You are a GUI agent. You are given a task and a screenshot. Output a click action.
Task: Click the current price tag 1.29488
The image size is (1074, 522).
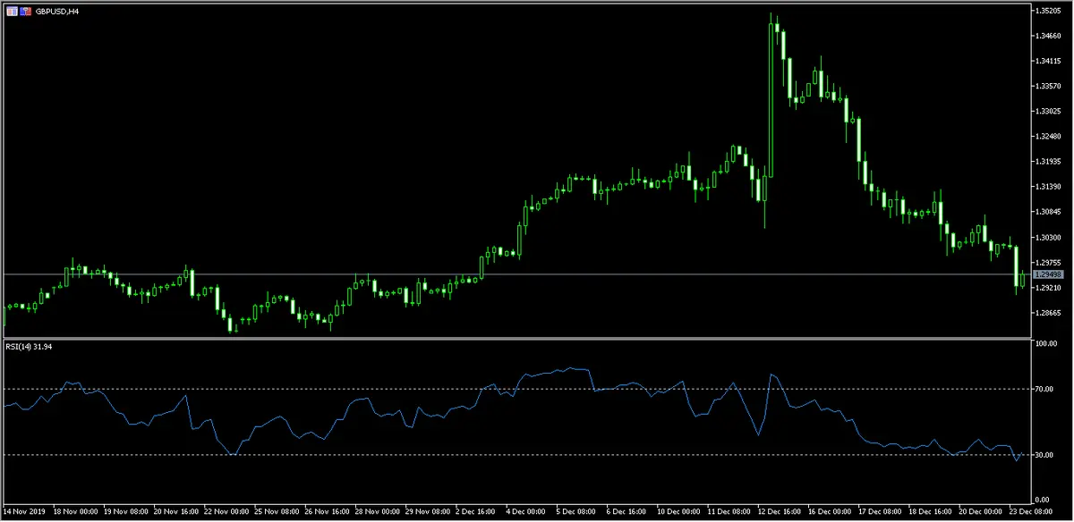(1047, 274)
